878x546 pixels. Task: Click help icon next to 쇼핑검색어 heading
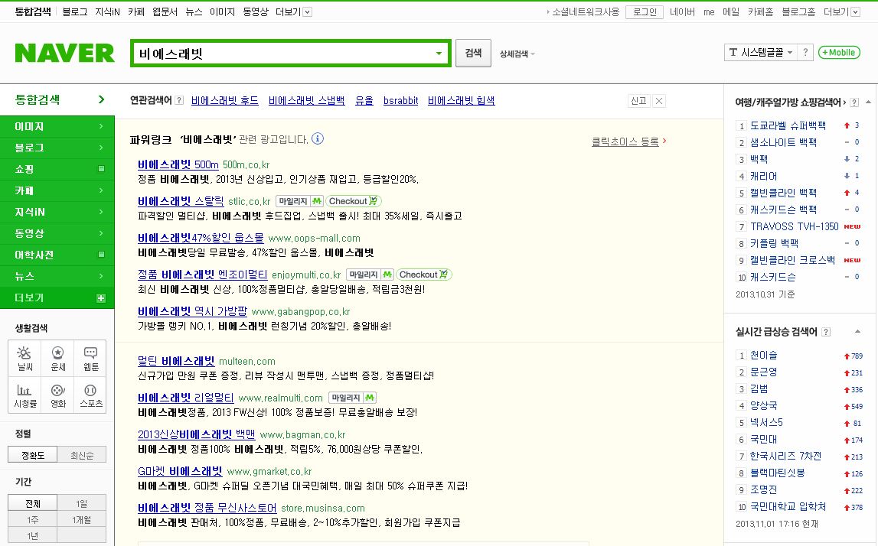[x=854, y=102]
